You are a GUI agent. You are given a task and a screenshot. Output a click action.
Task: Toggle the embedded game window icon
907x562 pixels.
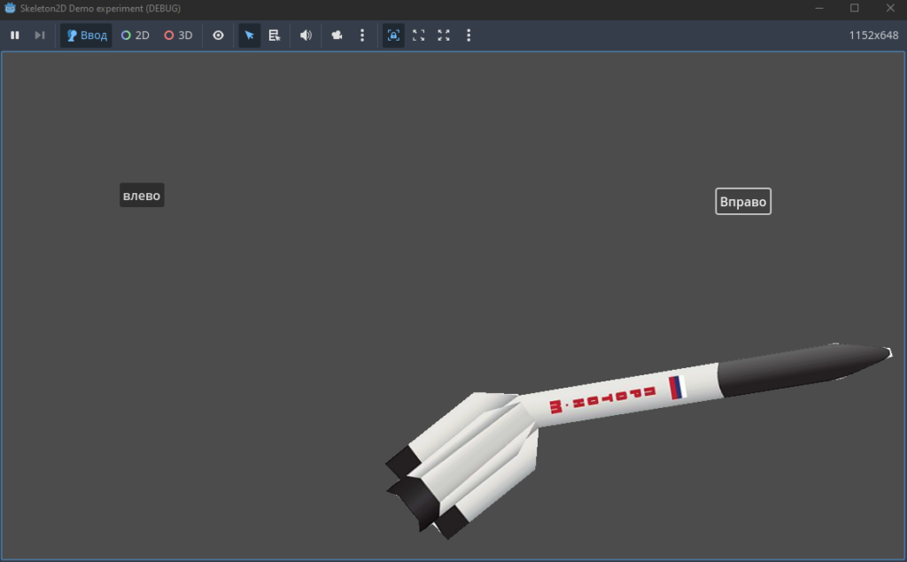[x=393, y=35]
